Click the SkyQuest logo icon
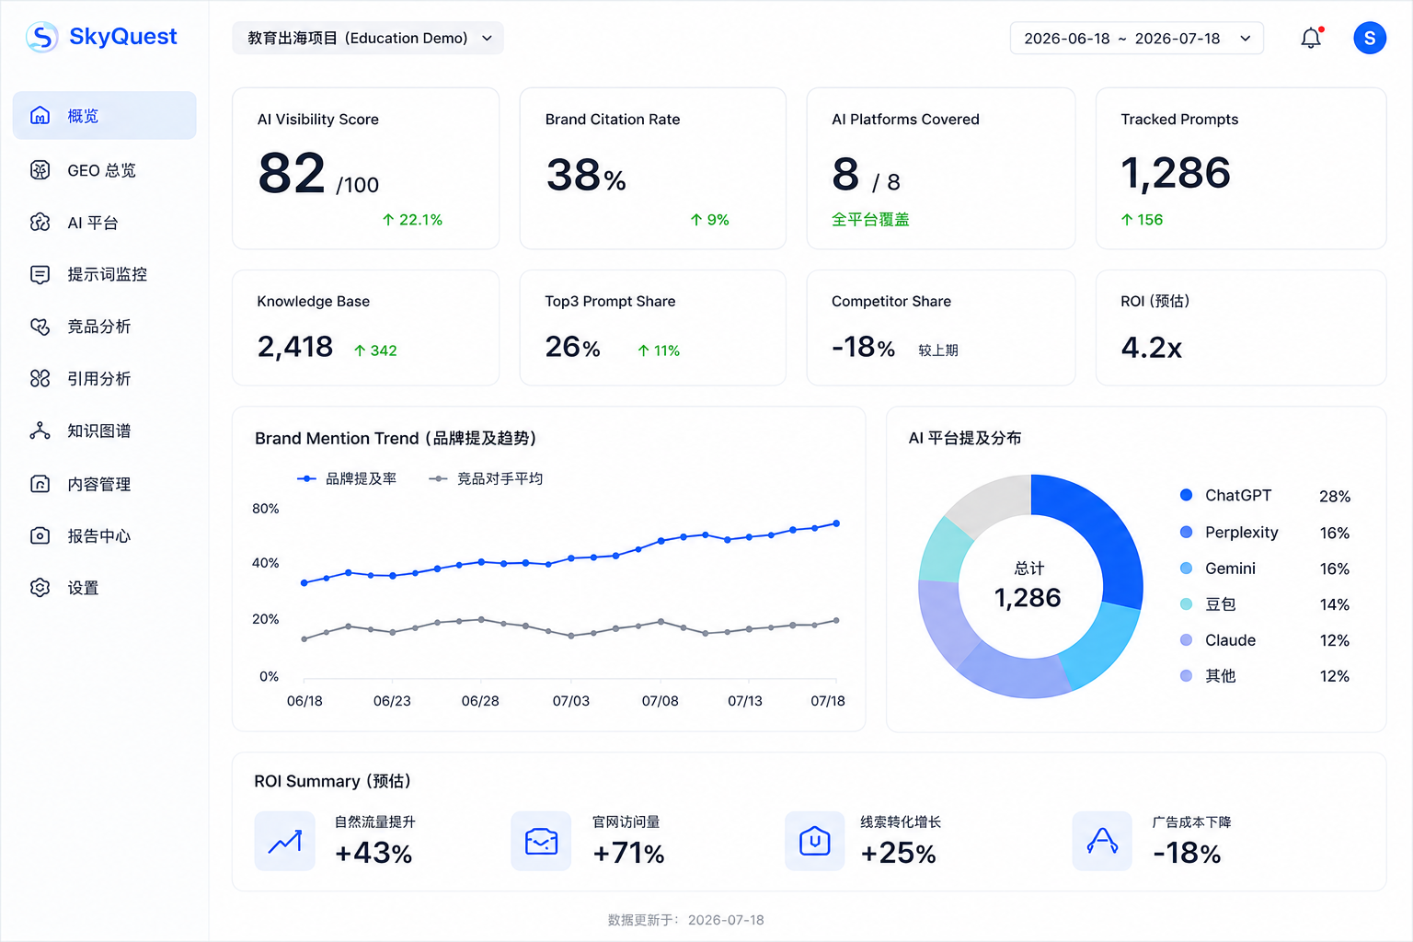1413x942 pixels. click(42, 37)
